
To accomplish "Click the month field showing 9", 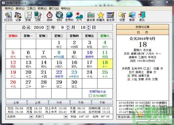I will pyautogui.click(x=62, y=28).
